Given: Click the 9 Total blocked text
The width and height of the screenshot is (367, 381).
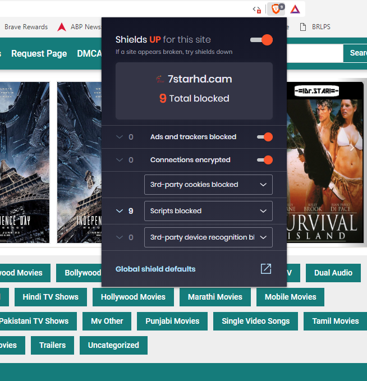Looking at the screenshot, I should pyautogui.click(x=194, y=98).
